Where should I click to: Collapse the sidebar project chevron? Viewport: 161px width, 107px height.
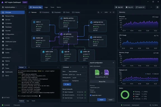point(25,7)
